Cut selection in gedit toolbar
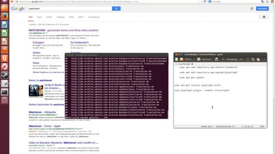 point(247,59)
